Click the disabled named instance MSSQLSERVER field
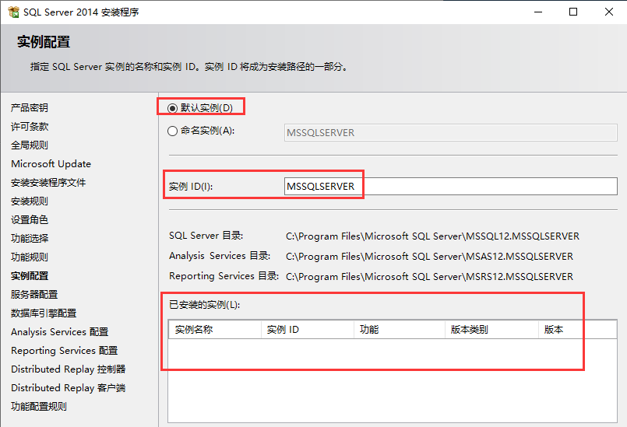Image resolution: width=627 pixels, height=427 pixels. point(451,133)
